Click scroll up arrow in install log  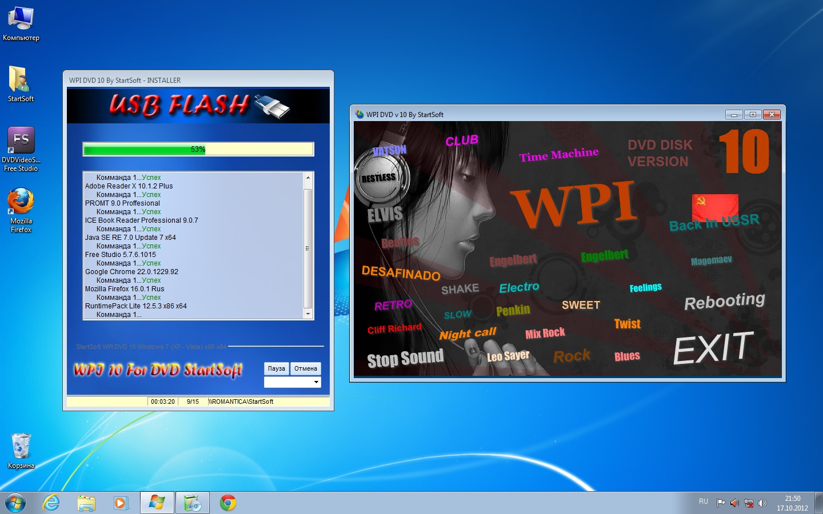pyautogui.click(x=308, y=178)
